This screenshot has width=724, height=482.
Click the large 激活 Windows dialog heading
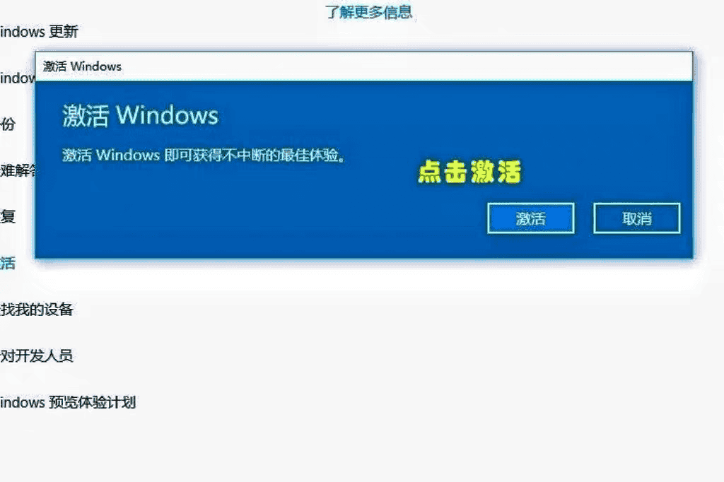pos(141,115)
